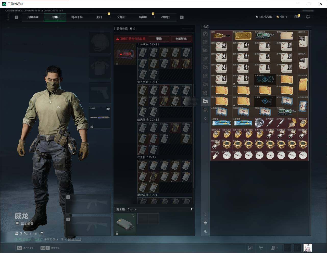Select the gold bar in warehouse
327x253 pixels.
[243, 36]
